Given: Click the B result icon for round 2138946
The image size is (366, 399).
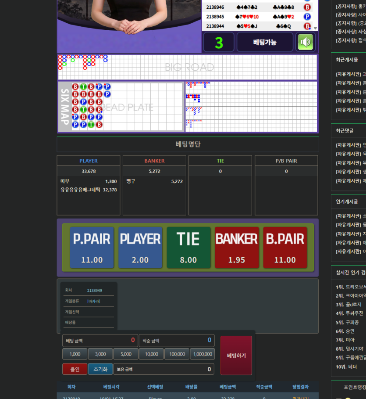Looking at the screenshot, I should tap(307, 7).
